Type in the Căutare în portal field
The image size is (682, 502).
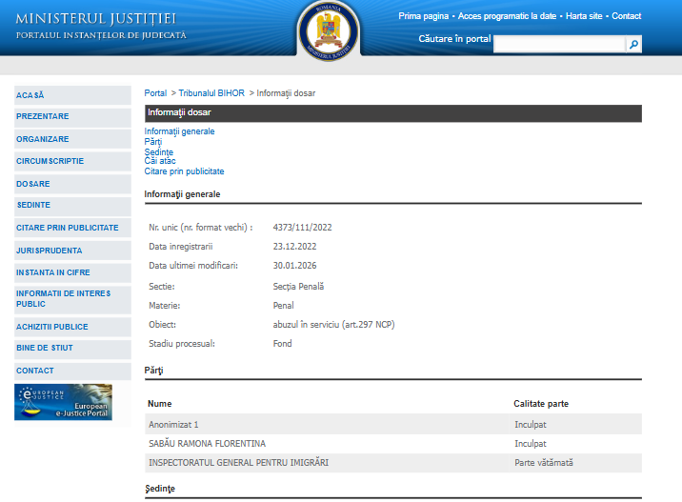(x=559, y=44)
